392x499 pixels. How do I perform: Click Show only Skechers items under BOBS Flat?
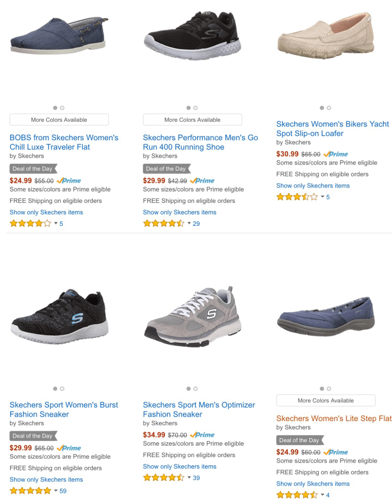point(46,212)
